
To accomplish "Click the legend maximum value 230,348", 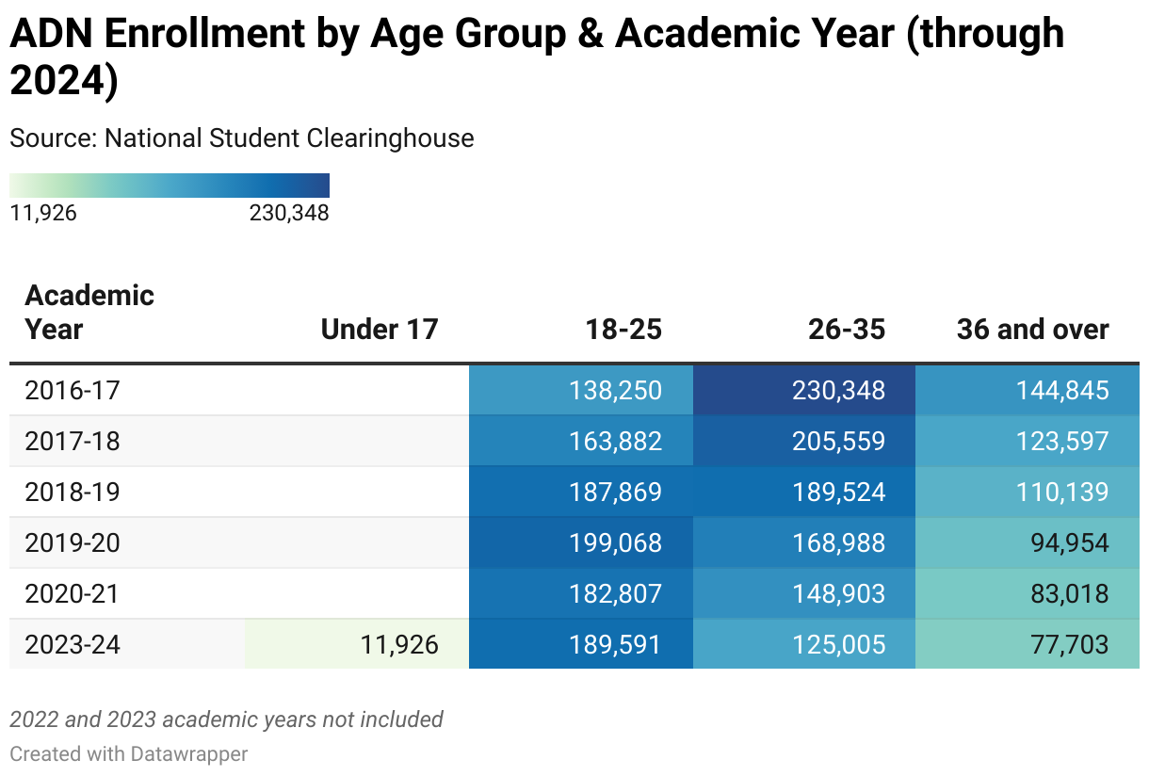I will 289,214.
